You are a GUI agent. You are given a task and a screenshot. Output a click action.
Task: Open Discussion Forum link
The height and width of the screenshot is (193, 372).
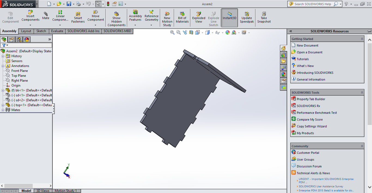pos(309,166)
